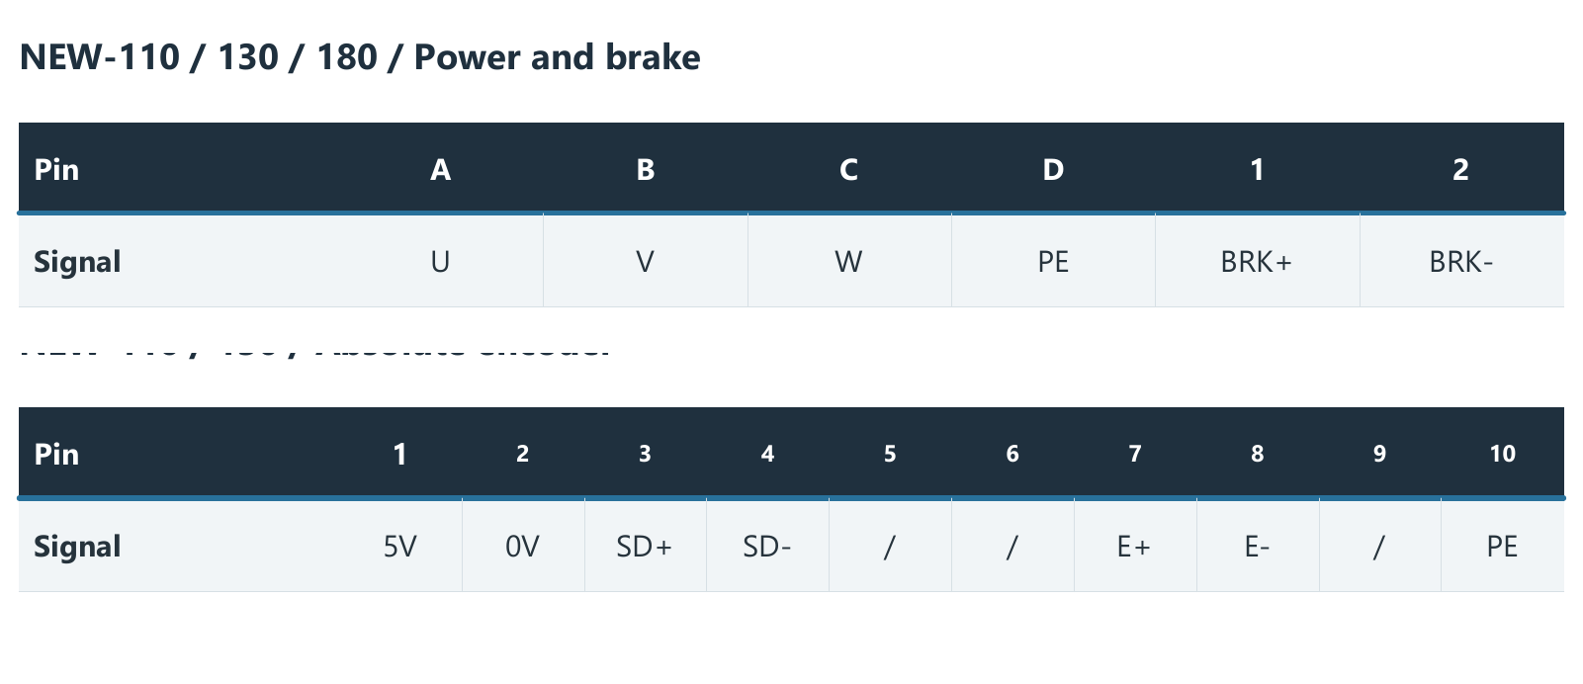Click the Signal row label in encoder table

pos(77,546)
